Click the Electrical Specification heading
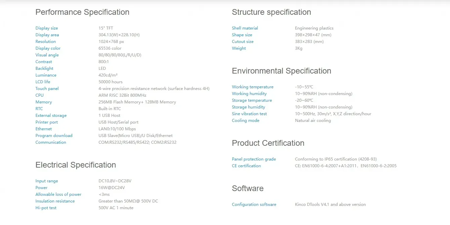The image size is (450, 225). click(x=76, y=165)
